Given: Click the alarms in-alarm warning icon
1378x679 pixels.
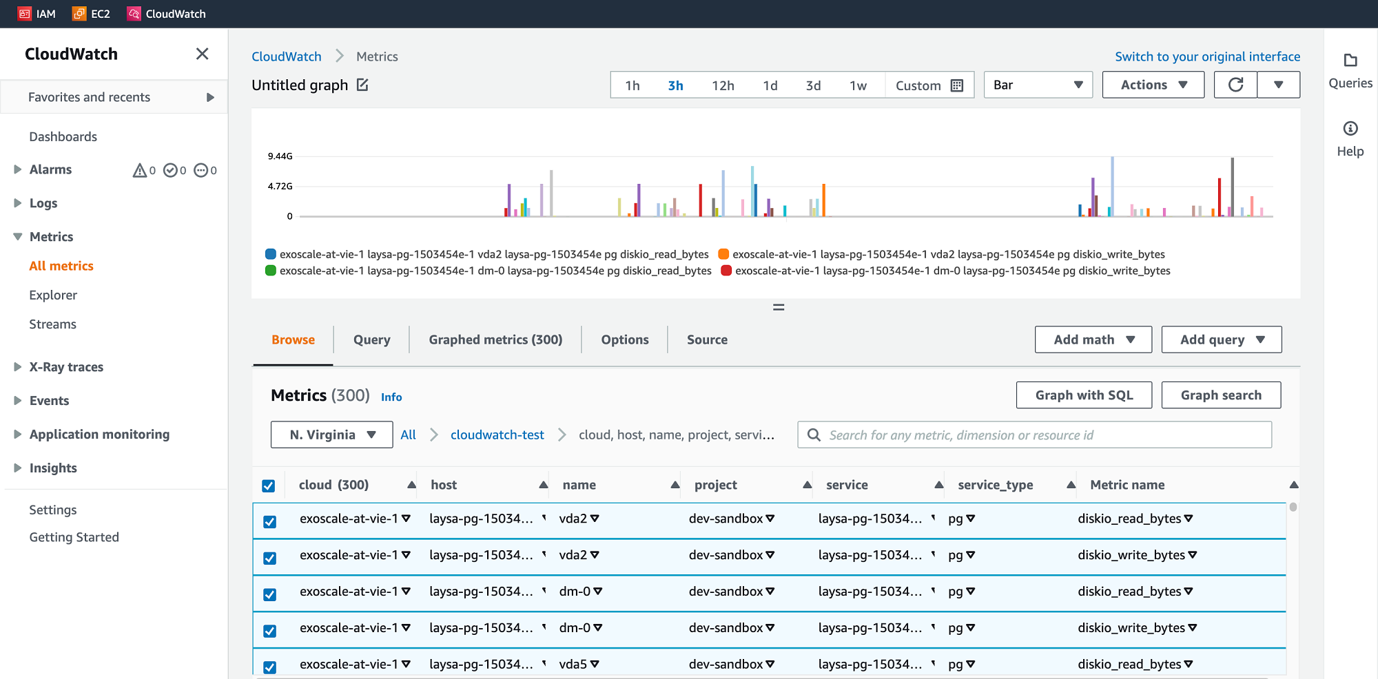Looking at the screenshot, I should coord(140,170).
